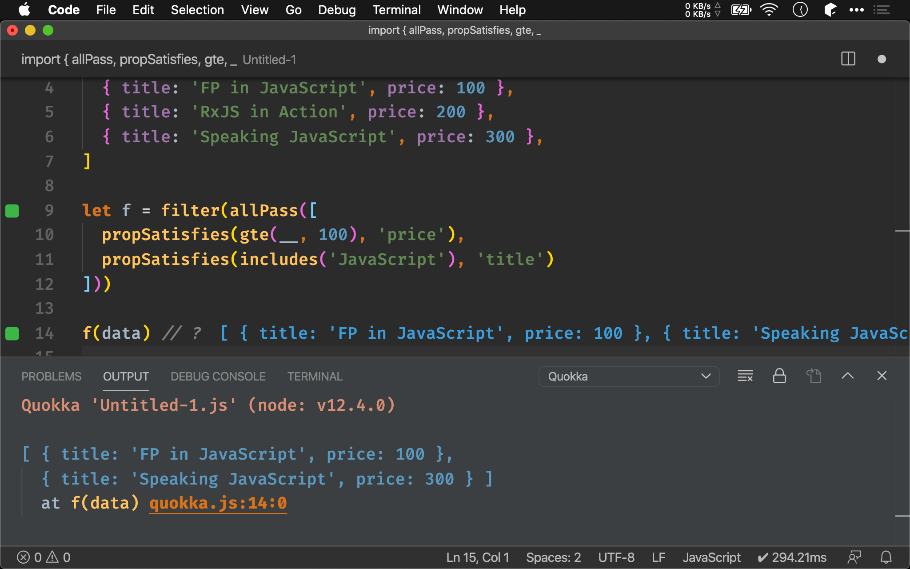Switch to the TERMINAL tab
Screen dimensions: 910x569
(x=315, y=377)
